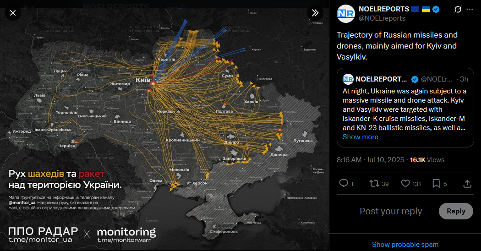The width and height of the screenshot is (481, 251).
Task: Click the Черкаси label on the map
Action: click(166, 111)
